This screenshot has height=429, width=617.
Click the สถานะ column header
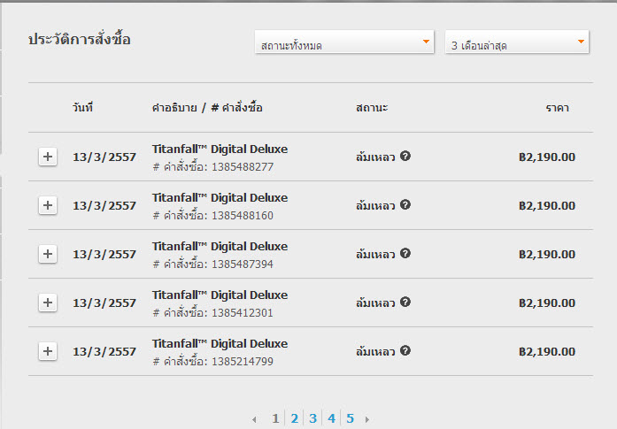click(372, 108)
